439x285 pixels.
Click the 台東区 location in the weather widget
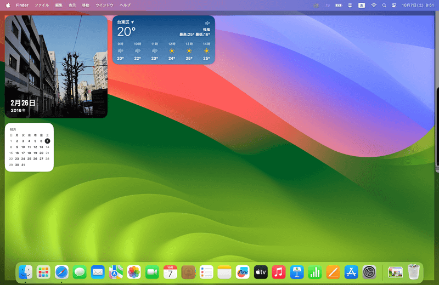click(123, 22)
